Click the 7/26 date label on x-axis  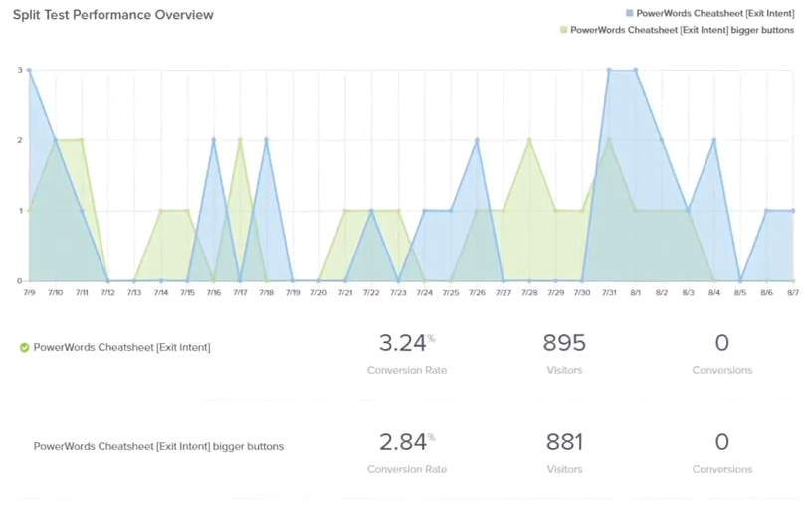tap(477, 292)
